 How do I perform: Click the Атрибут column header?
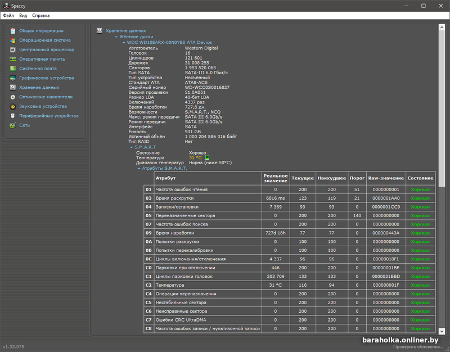[x=208, y=178]
